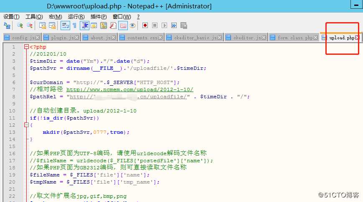The width and height of the screenshot is (363, 202).
Task: Switch to the plugin.js tab
Action: coord(61,38)
